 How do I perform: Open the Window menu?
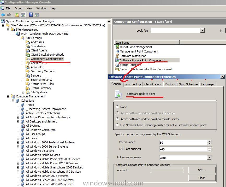[x=41, y=8]
